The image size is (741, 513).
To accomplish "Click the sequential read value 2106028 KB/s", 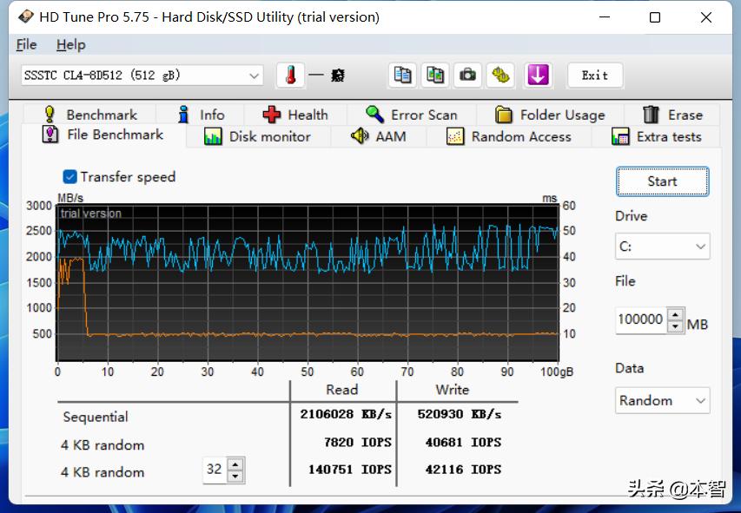I will pyautogui.click(x=346, y=414).
